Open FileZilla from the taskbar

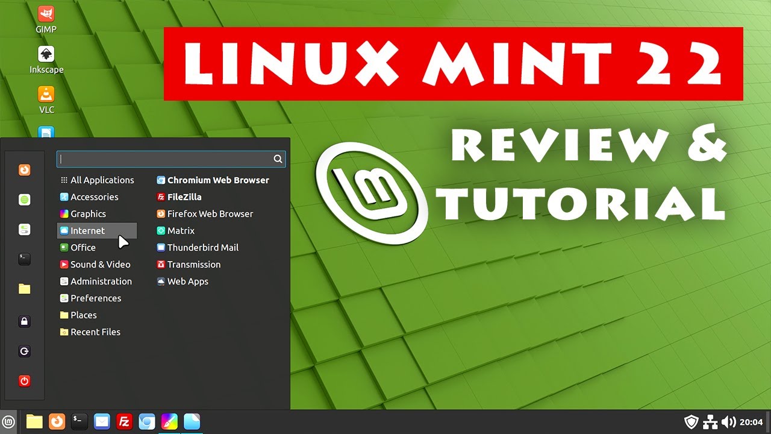click(125, 421)
